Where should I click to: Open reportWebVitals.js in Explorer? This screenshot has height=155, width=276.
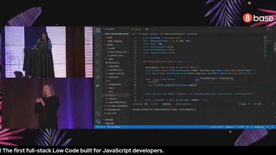tap(118, 102)
